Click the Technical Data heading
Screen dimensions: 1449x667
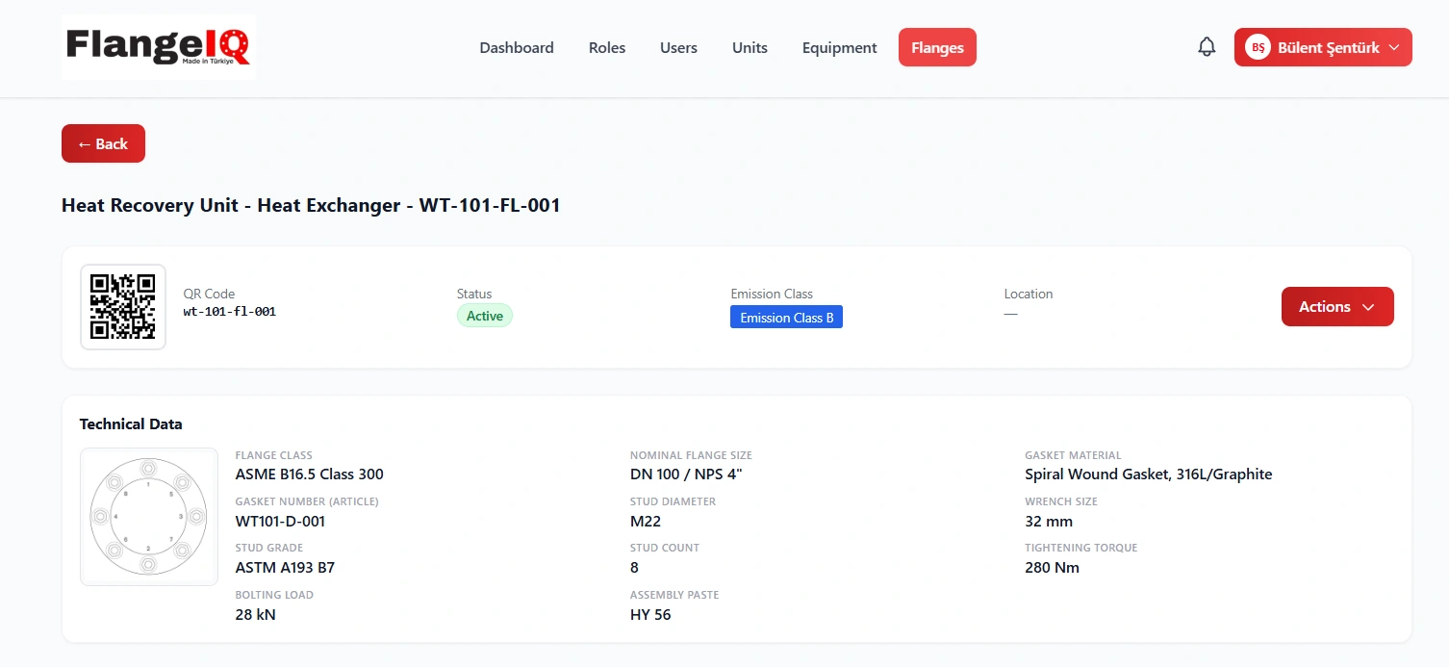pyautogui.click(x=131, y=423)
